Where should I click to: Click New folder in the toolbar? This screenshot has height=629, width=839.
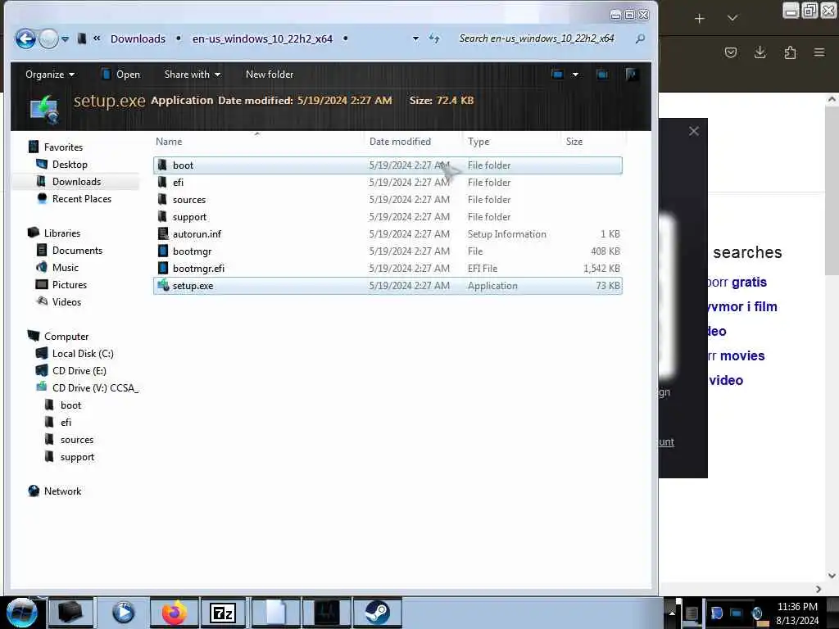[x=270, y=75]
